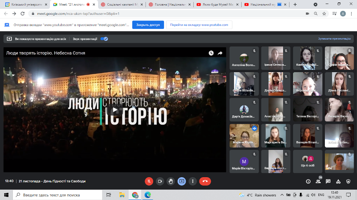Show the participants list panel

(x=318, y=181)
